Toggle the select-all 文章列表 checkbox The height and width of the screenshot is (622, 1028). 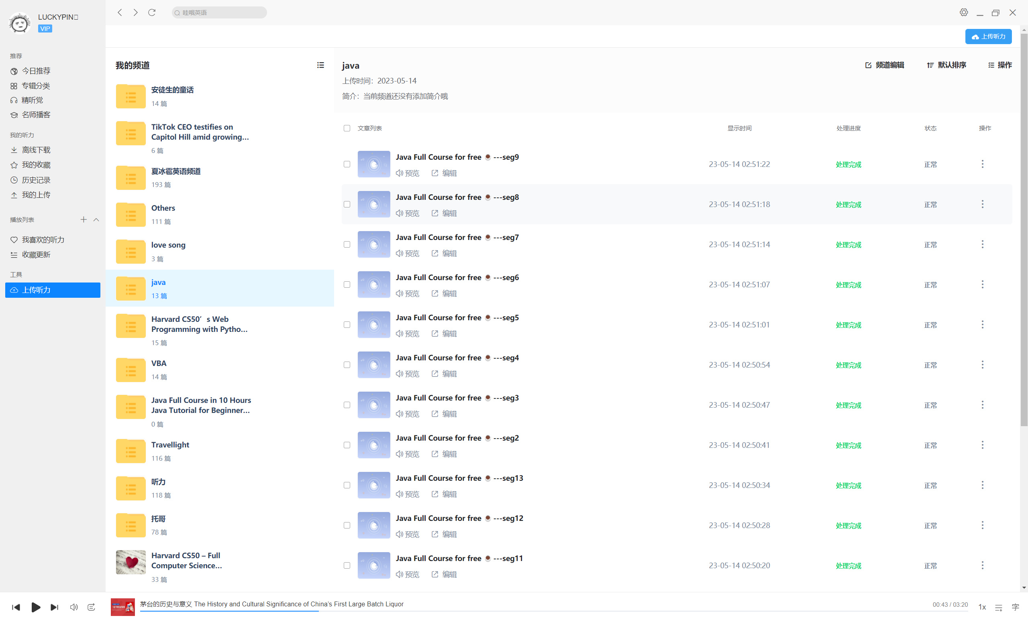tap(347, 128)
